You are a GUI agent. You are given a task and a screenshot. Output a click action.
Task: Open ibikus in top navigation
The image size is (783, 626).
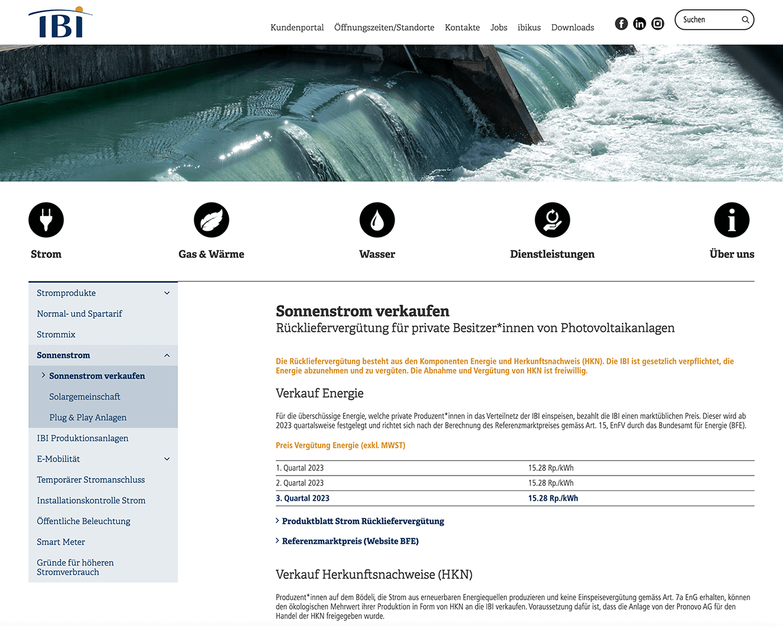click(529, 27)
